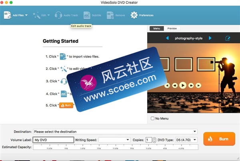Open the Edit dropdown arrow in toolbar

(x=48, y=15)
